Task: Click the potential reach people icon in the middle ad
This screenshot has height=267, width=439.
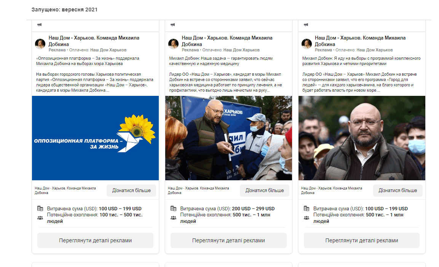Action: pyautogui.click(x=174, y=218)
